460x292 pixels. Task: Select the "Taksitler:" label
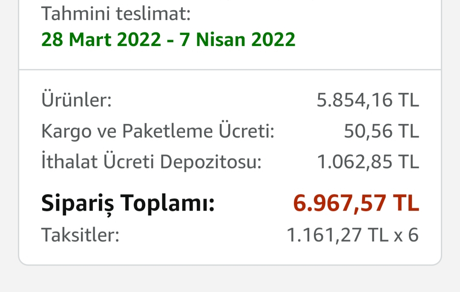80,235
